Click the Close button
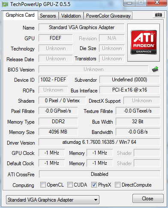 point(148,199)
